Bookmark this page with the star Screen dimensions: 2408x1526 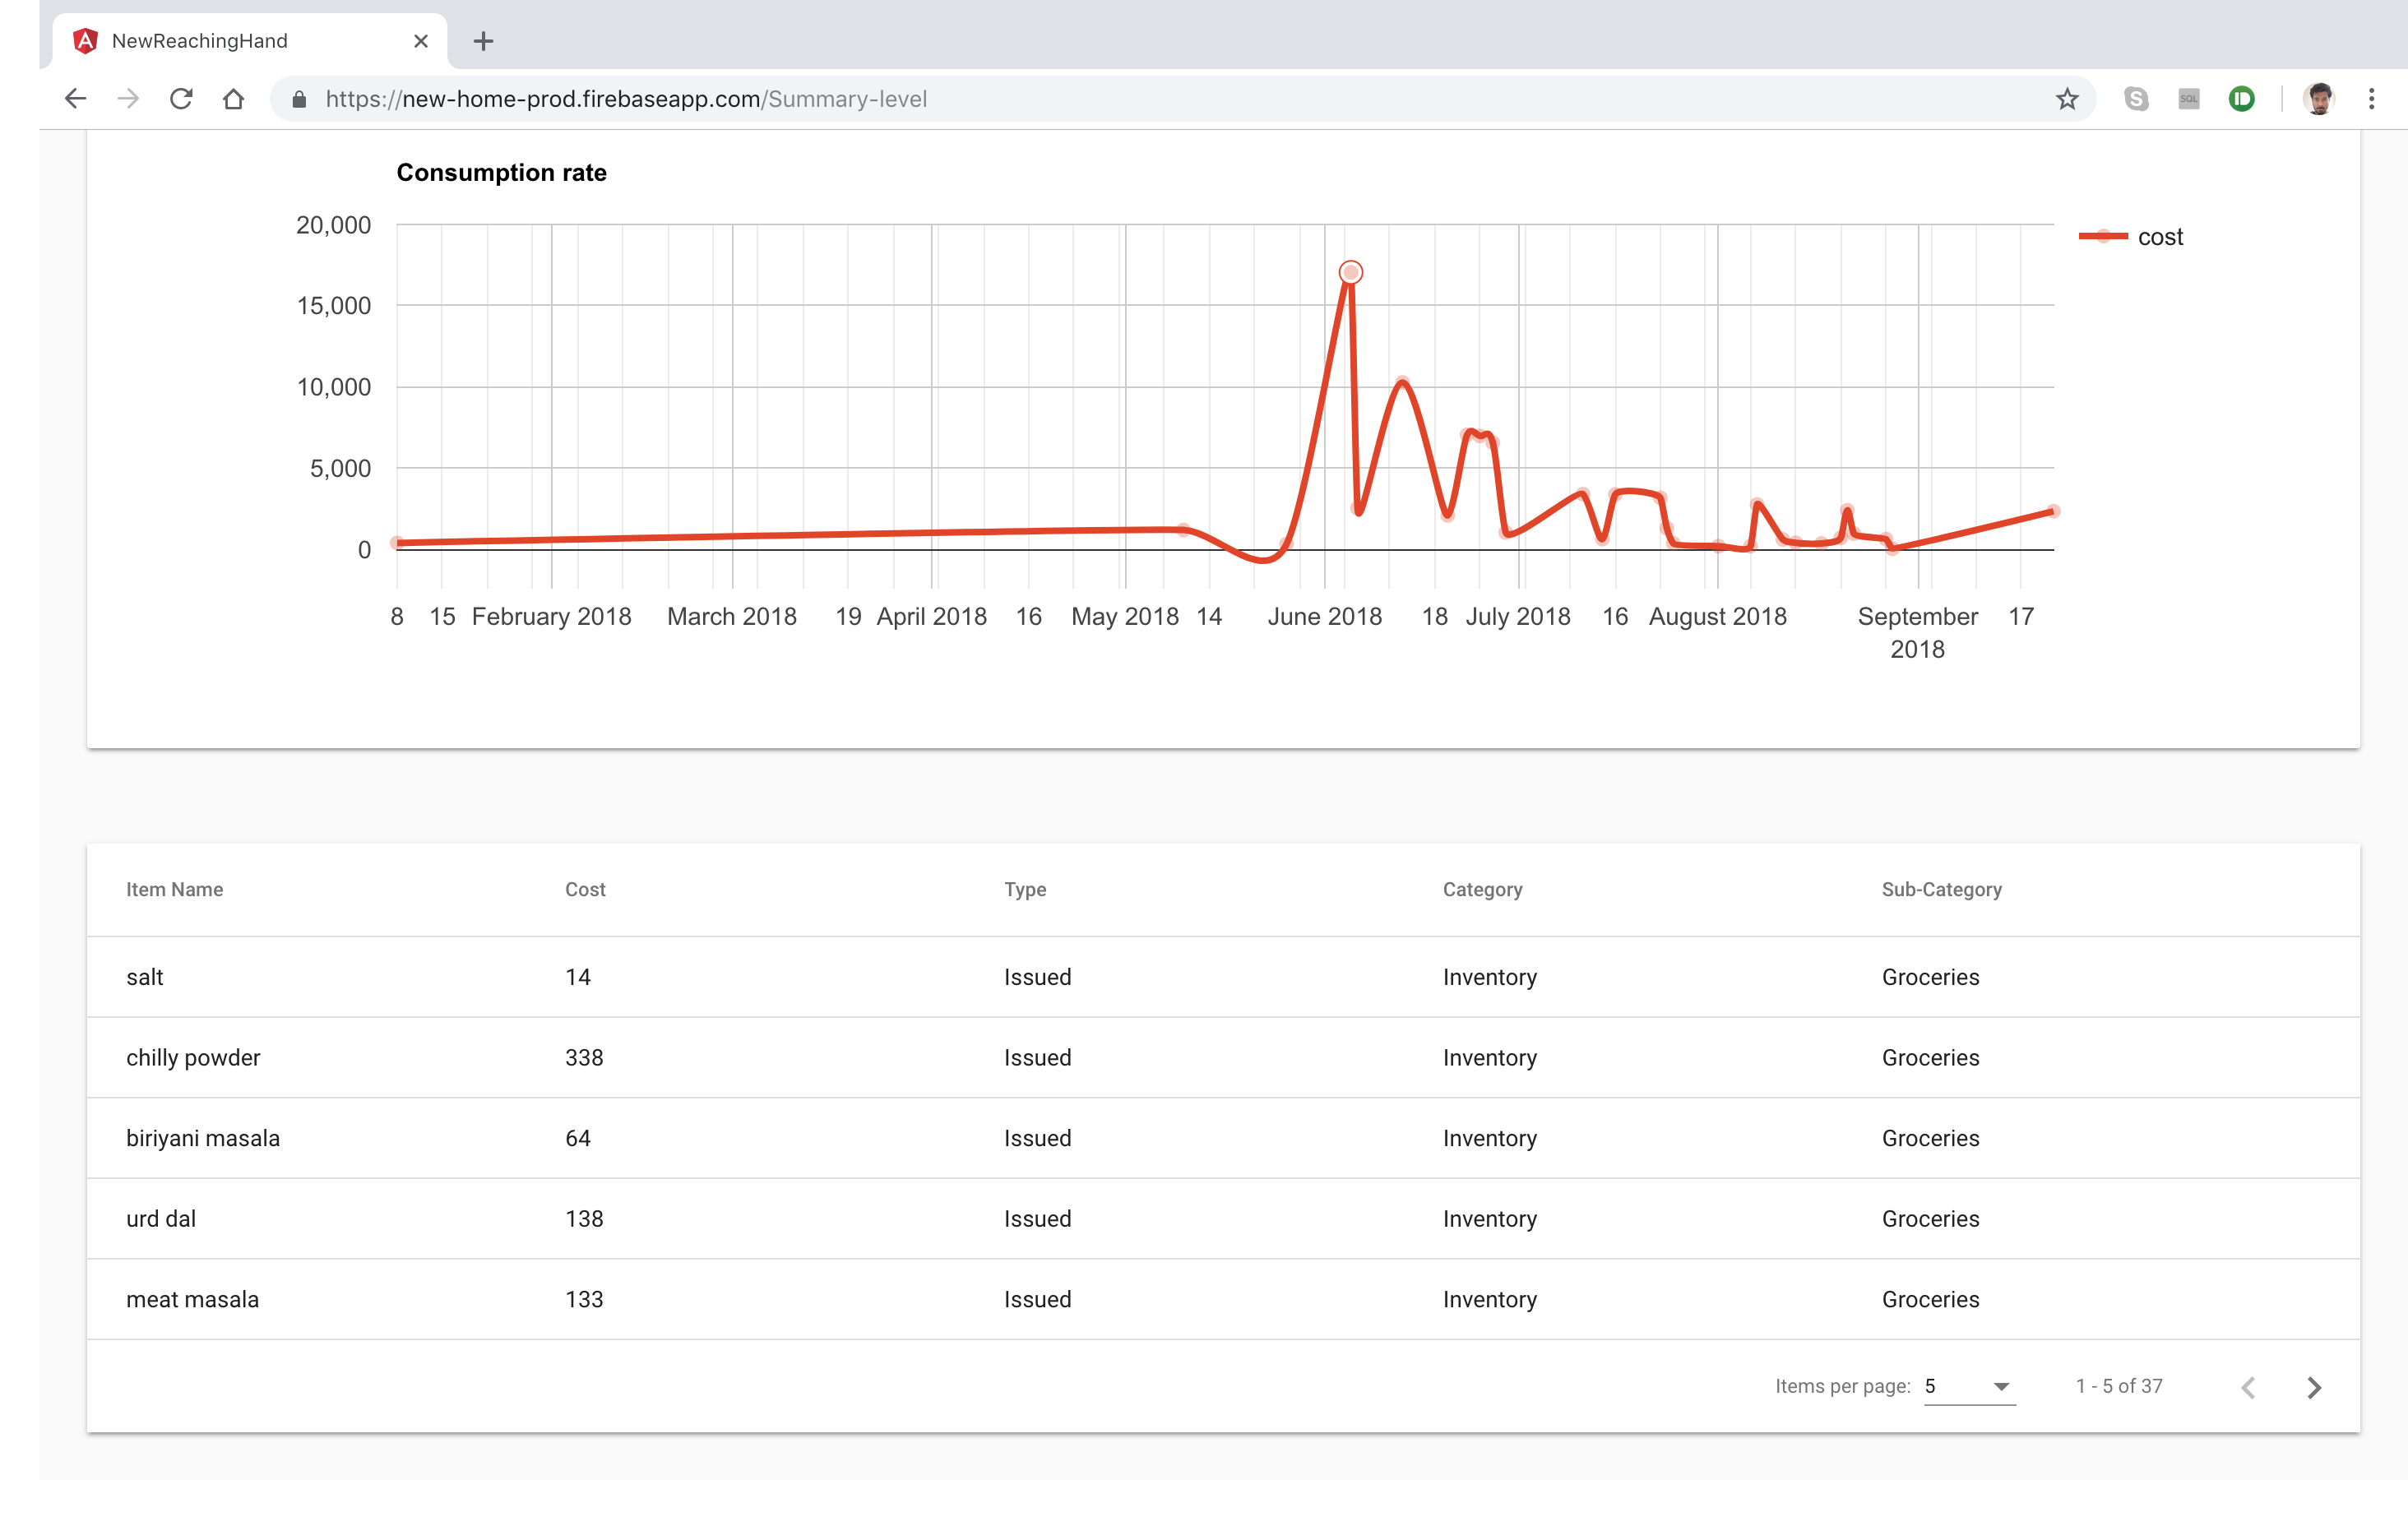coord(2067,98)
